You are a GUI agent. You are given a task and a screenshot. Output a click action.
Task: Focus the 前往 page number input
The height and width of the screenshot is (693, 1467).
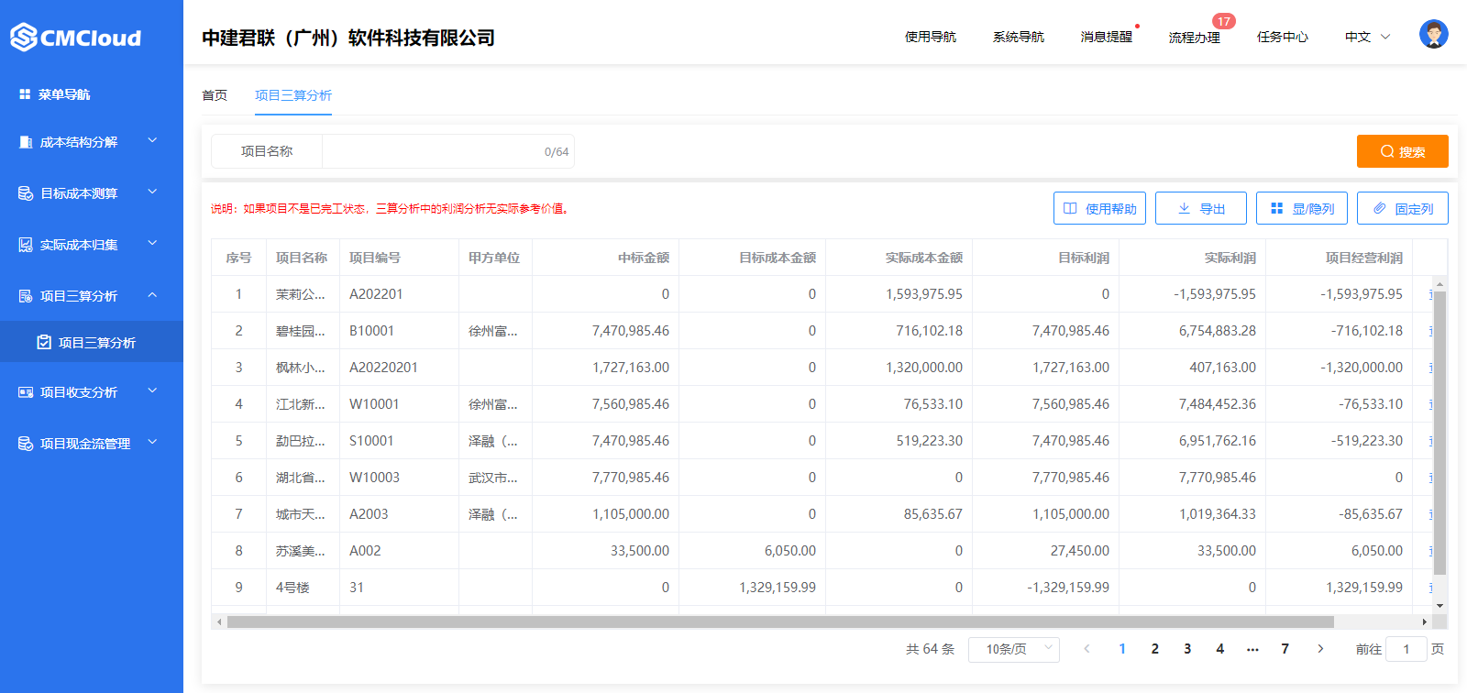pyautogui.click(x=1406, y=649)
